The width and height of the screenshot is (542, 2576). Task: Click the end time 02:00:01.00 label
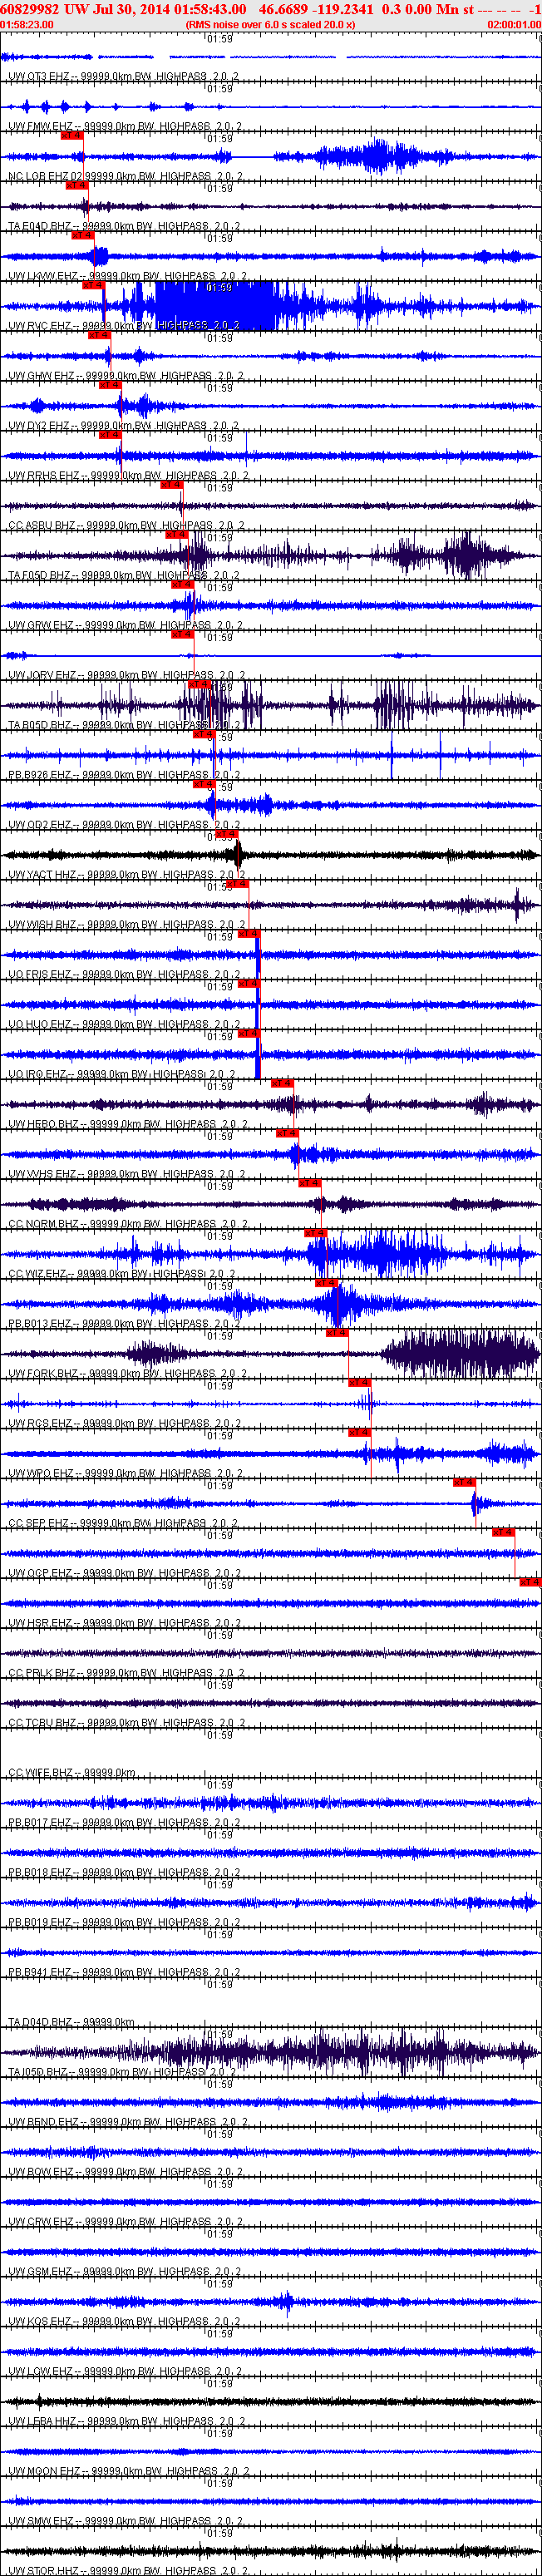pyautogui.click(x=514, y=24)
